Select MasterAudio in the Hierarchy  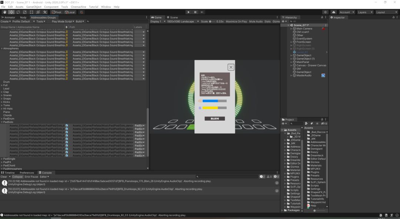click(x=304, y=75)
